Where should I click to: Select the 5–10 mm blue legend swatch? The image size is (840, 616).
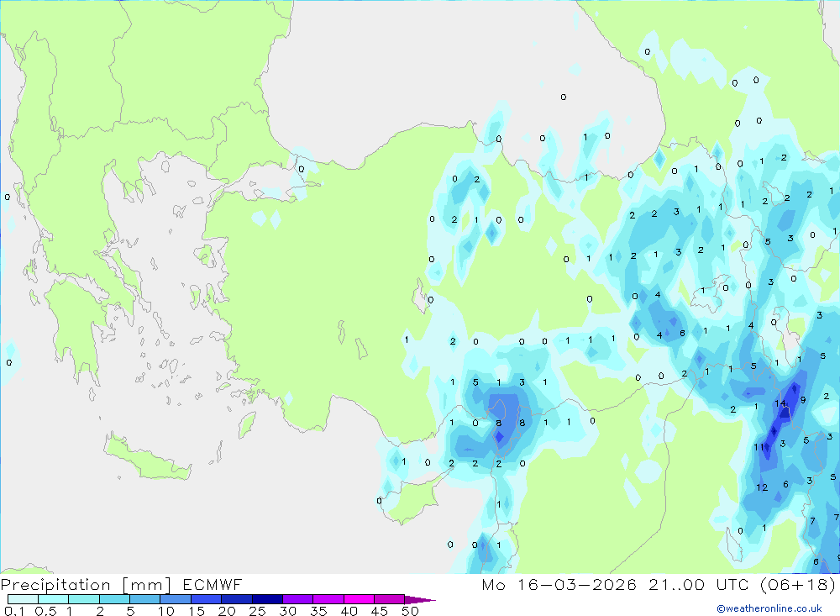point(145,599)
